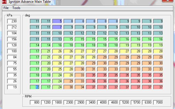The image size is (175, 109).
Task: Select cell at 19 kPa and 2300 RPM
Action: point(68,87)
